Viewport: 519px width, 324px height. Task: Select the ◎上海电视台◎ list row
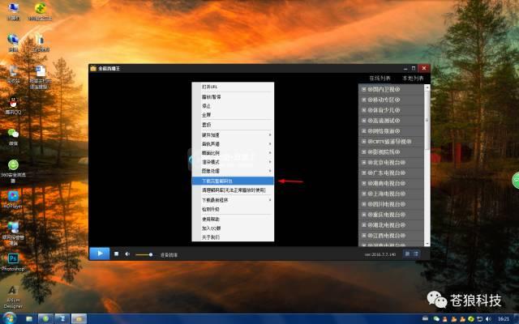[x=391, y=194]
